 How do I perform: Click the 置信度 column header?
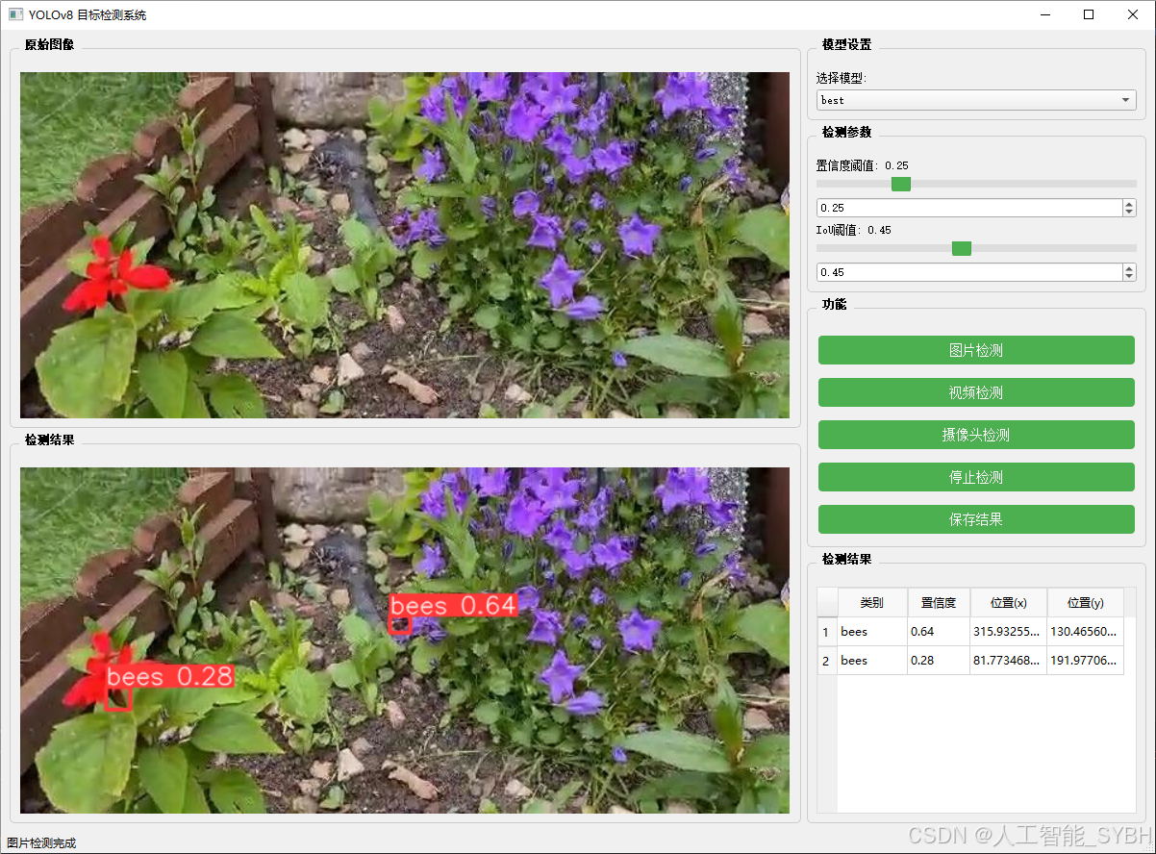click(938, 603)
